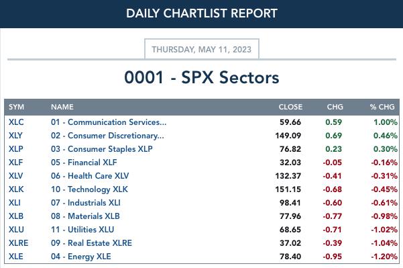Open the XLP symbol link

tap(15, 149)
